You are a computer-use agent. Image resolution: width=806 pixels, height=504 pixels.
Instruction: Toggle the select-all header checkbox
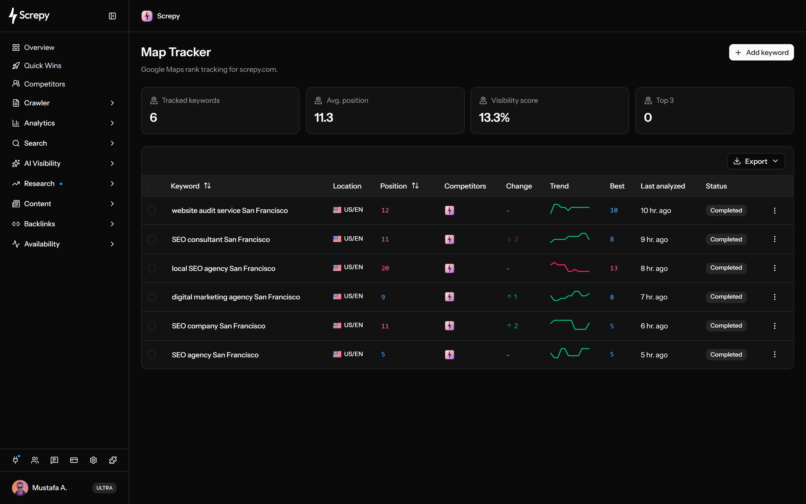pos(152,186)
